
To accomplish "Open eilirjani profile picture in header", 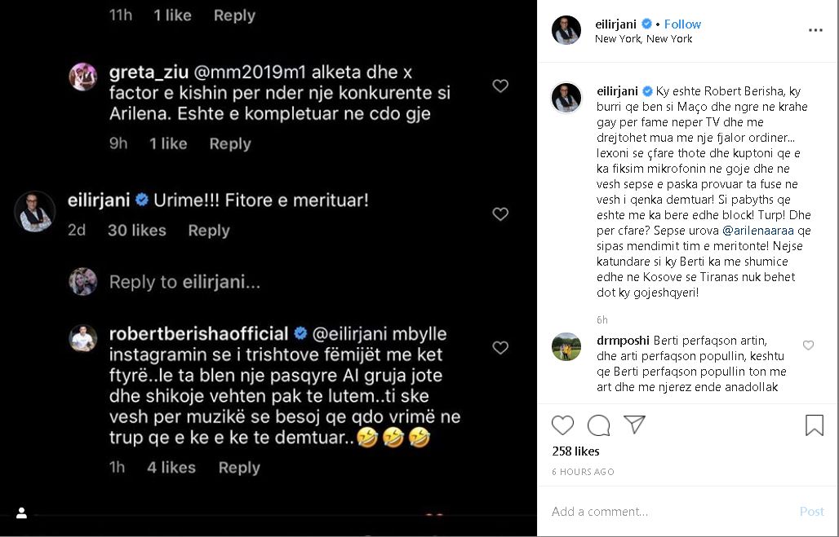I will pos(566,30).
